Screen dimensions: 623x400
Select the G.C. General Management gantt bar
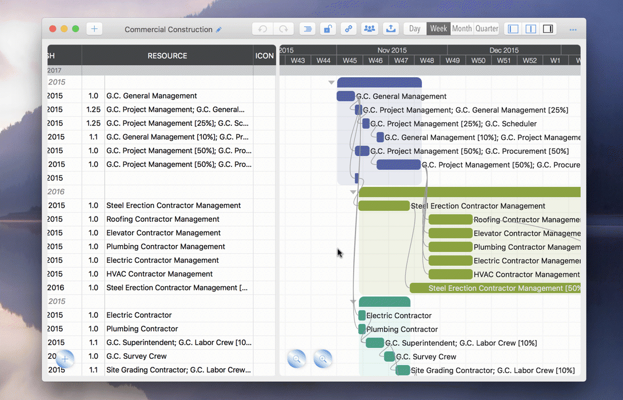(346, 96)
